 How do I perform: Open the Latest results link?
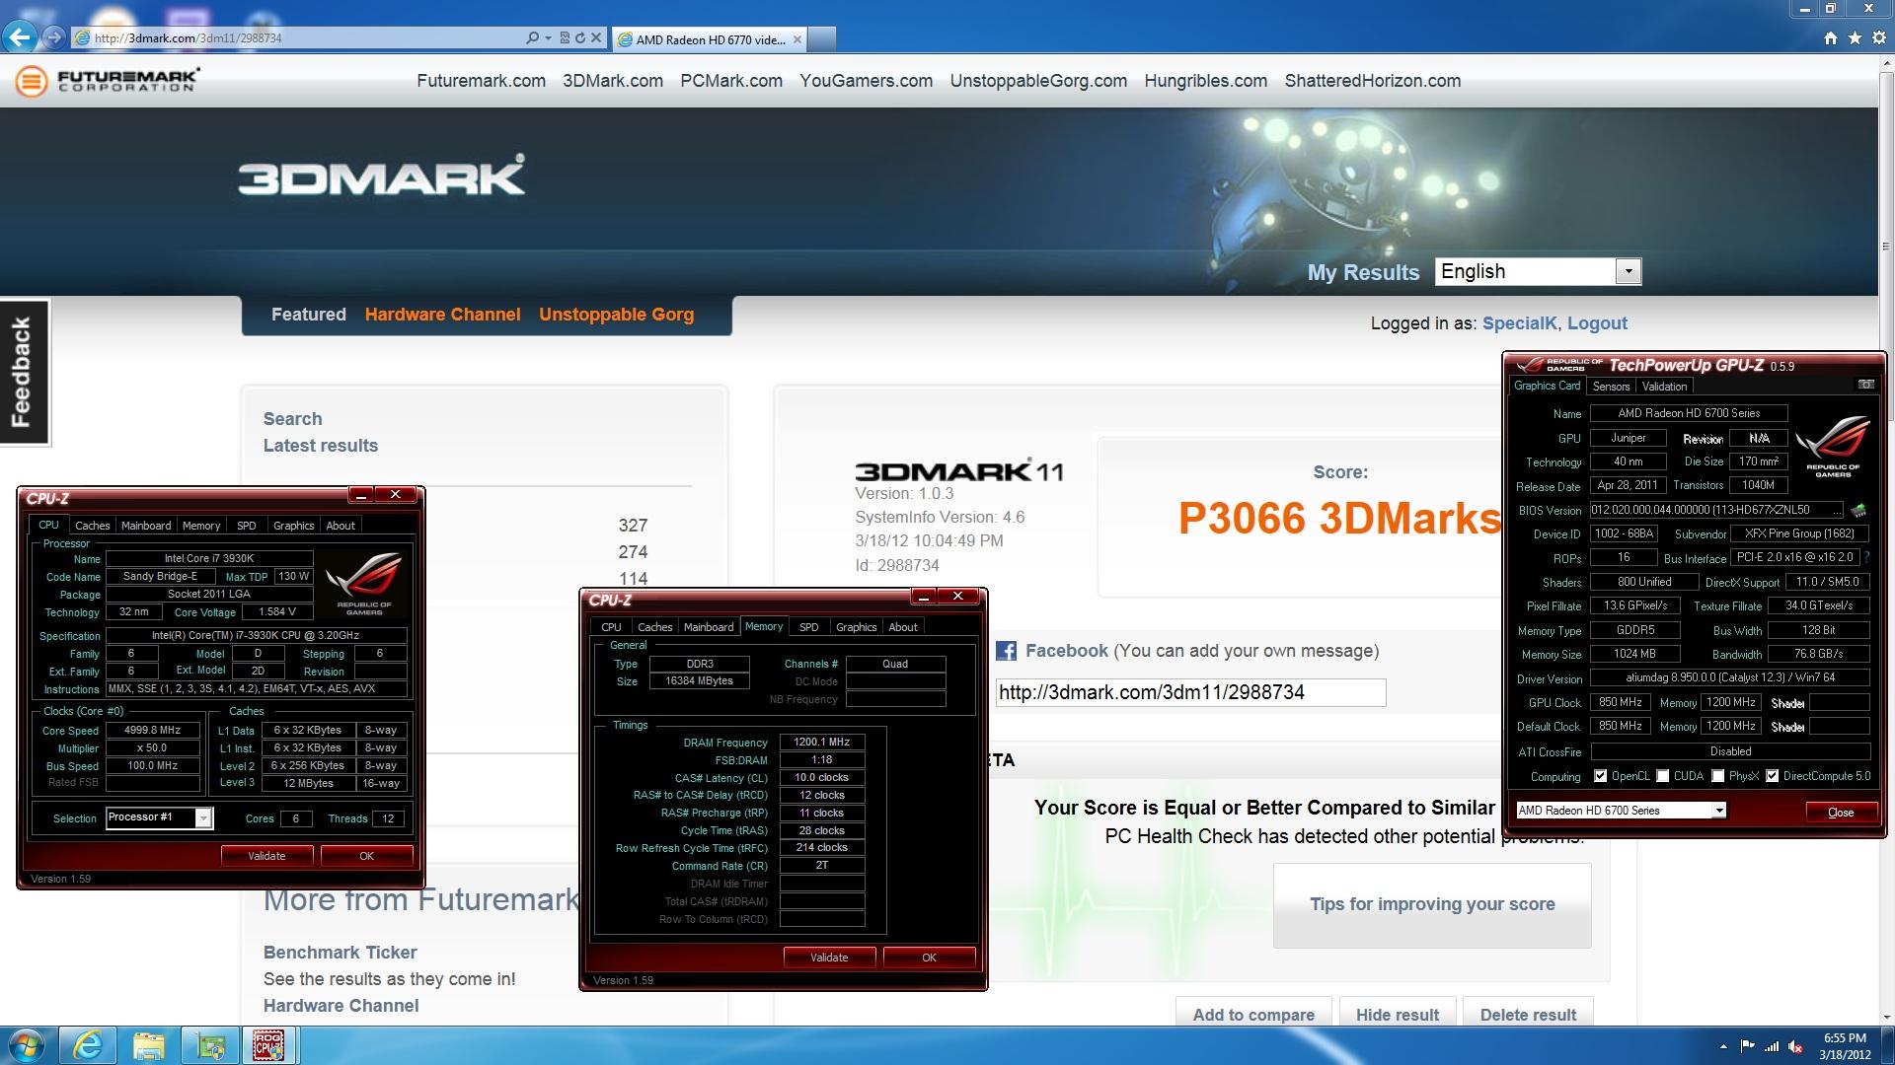point(321,446)
